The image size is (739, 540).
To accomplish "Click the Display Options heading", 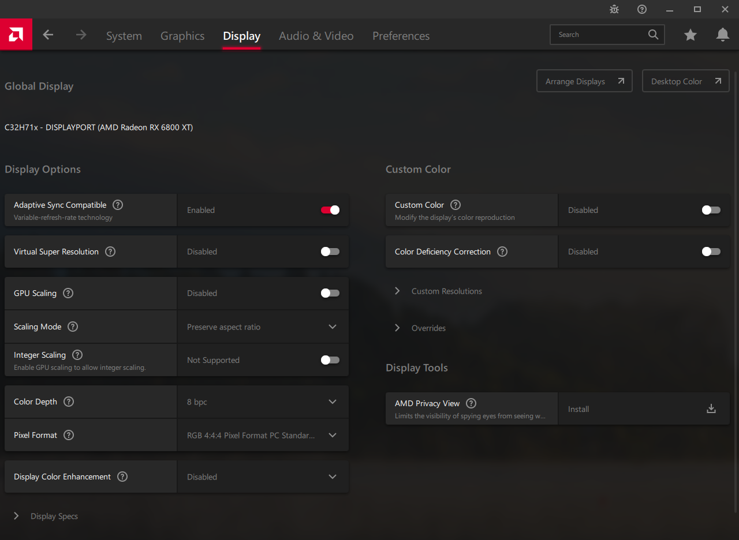I will (x=43, y=170).
